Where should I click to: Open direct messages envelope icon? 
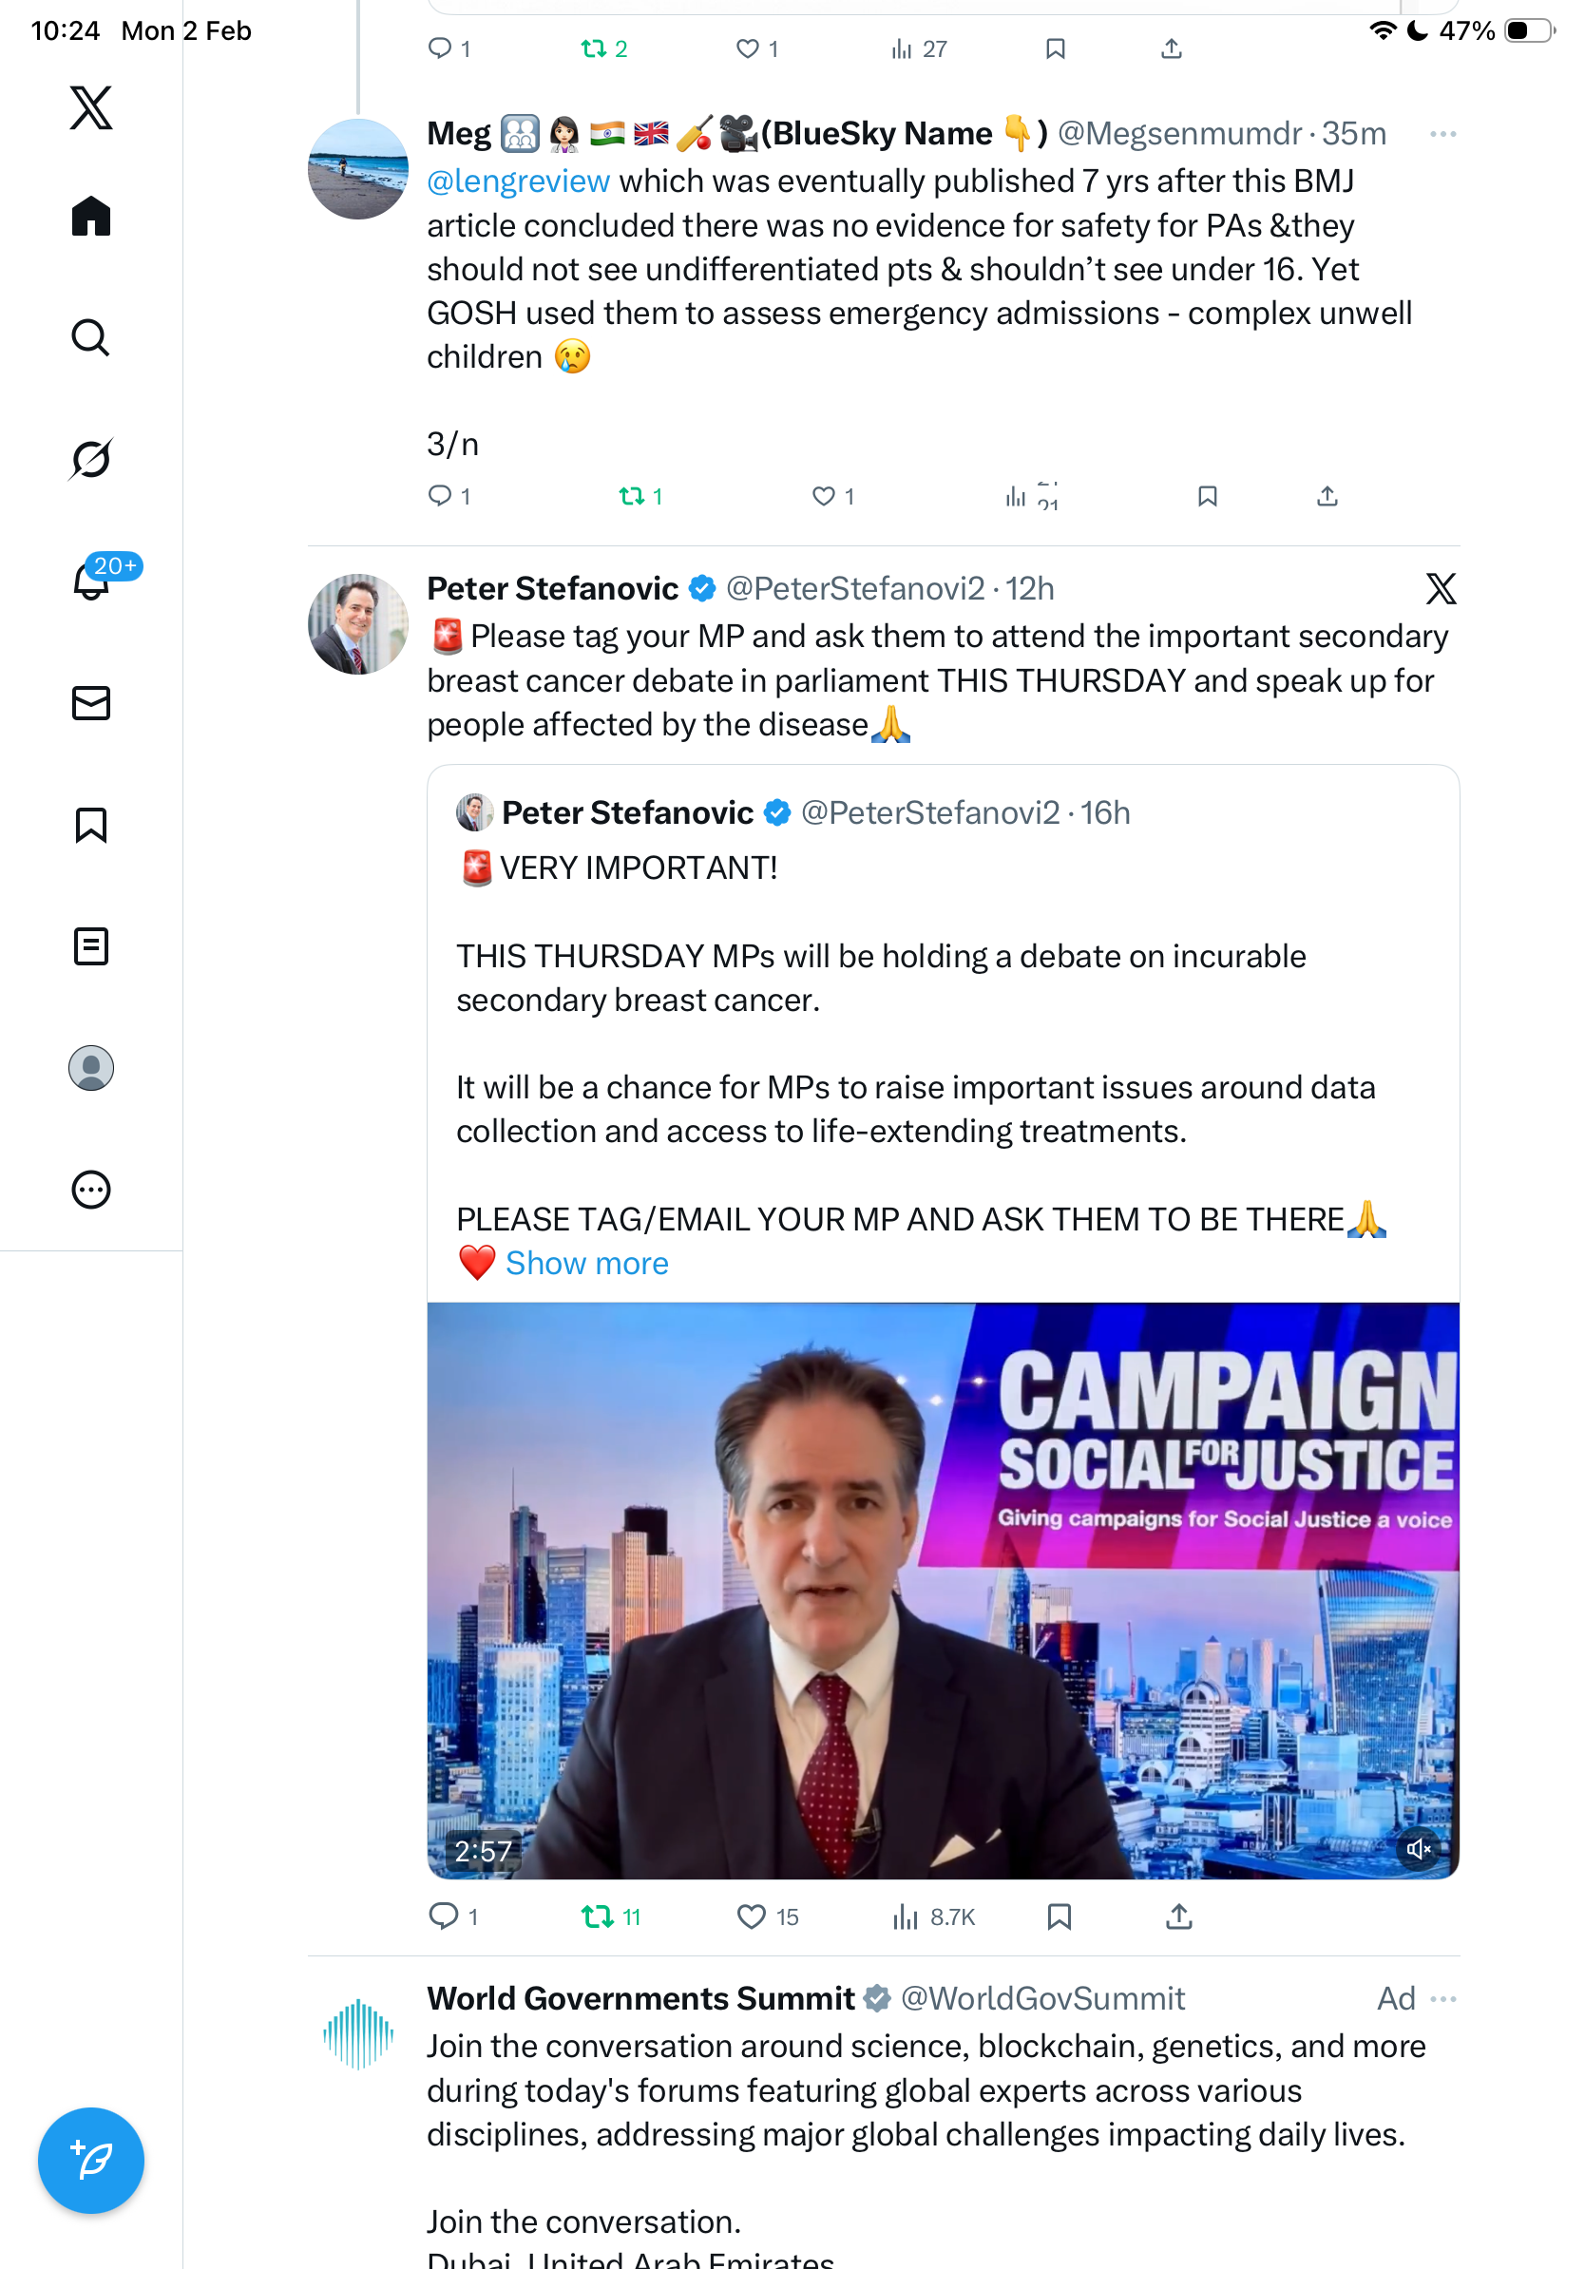click(x=91, y=702)
